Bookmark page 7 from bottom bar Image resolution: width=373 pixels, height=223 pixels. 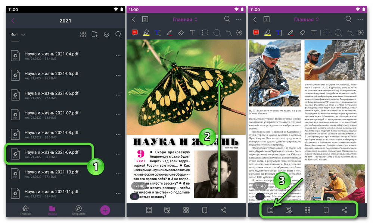click(326, 210)
